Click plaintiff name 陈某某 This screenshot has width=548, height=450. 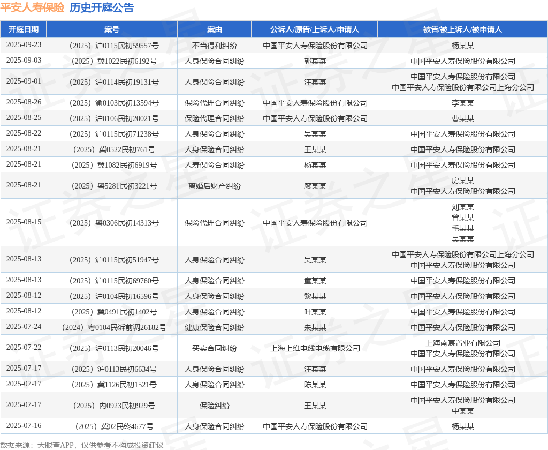click(x=315, y=385)
